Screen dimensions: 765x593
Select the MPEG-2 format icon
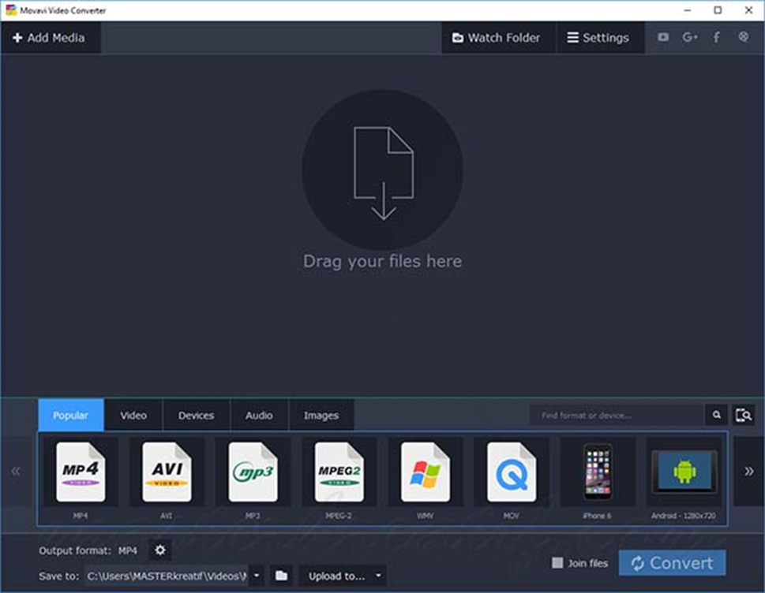tap(339, 472)
